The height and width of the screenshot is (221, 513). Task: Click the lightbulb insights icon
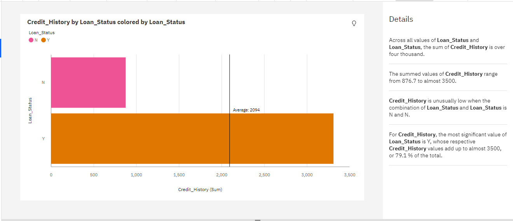[354, 23]
